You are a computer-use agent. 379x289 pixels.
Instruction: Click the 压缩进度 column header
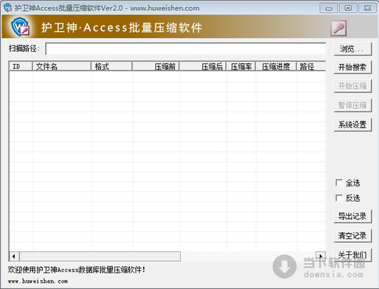276,66
